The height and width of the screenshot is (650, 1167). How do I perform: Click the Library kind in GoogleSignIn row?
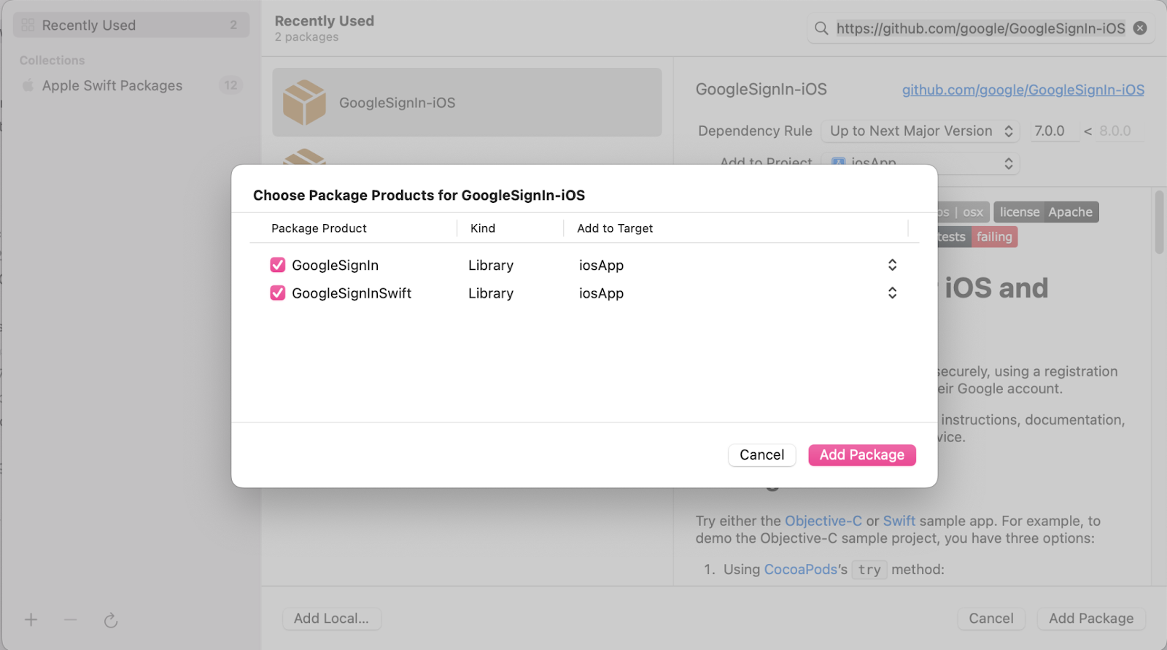pos(491,266)
